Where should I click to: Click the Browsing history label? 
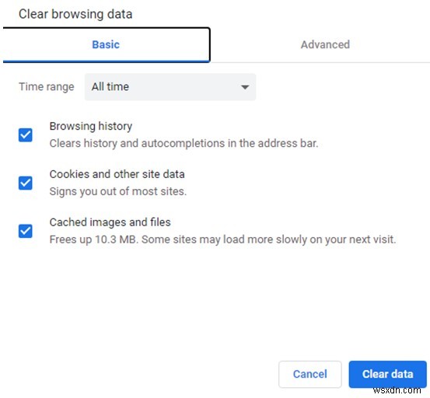[x=91, y=126]
